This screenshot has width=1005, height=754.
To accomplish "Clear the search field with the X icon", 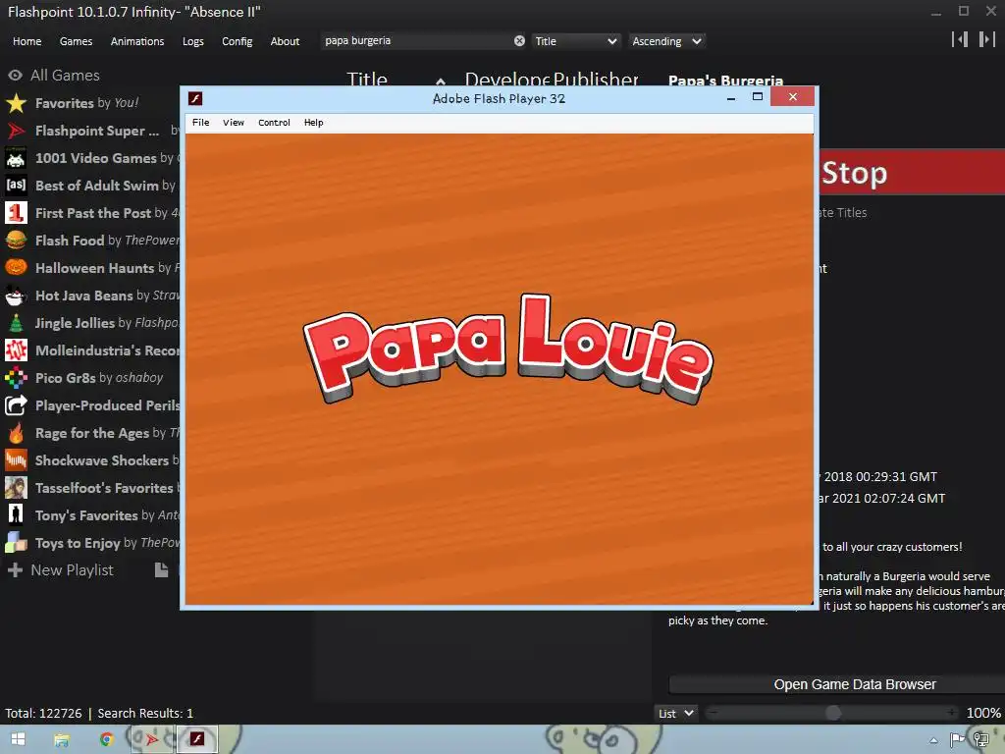I will (x=519, y=41).
